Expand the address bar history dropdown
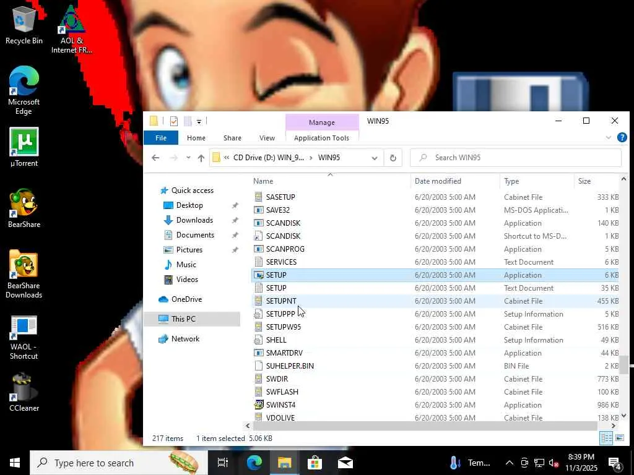 pos(375,158)
